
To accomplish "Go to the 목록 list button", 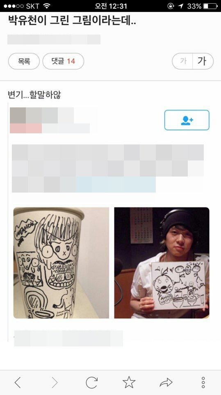I will [x=24, y=61].
